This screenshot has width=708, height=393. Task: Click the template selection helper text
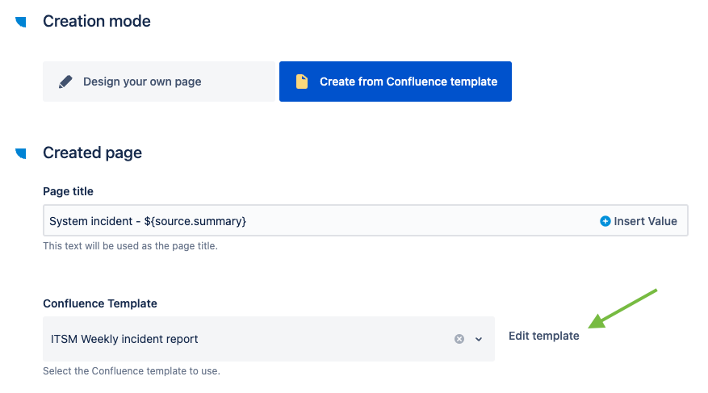point(131,371)
